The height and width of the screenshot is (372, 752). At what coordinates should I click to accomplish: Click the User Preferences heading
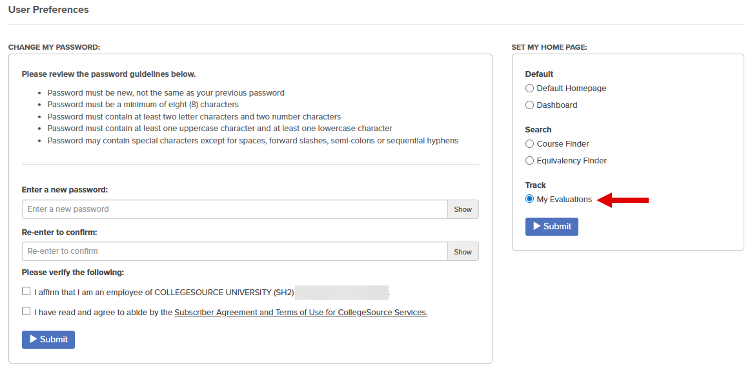48,10
